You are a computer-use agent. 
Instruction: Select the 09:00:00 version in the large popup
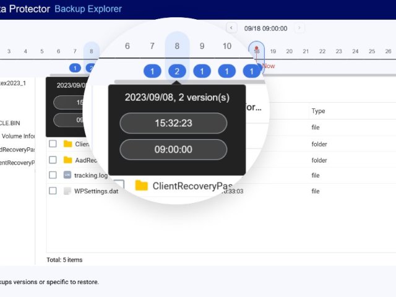pos(173,149)
